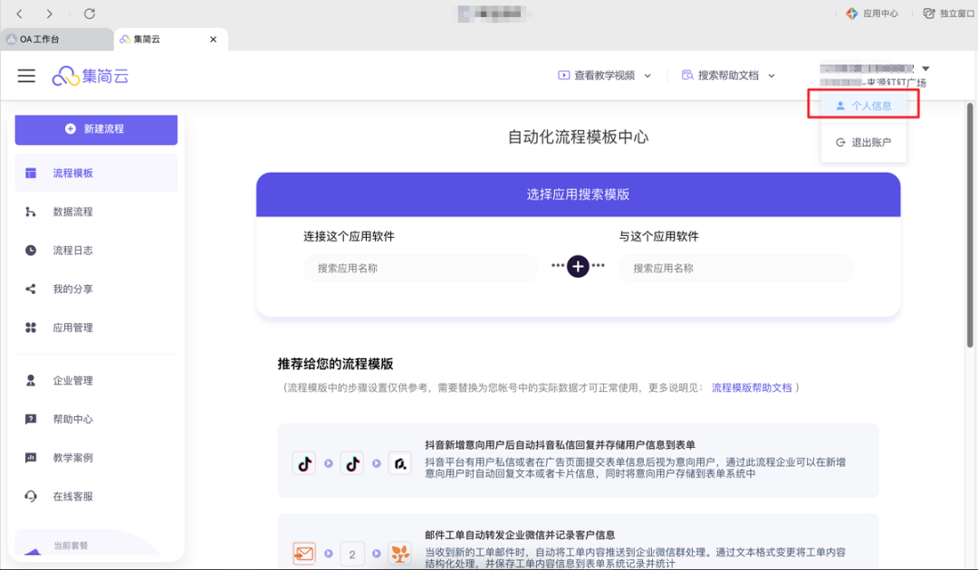Open 流程模板 in the sidebar
This screenshot has width=978, height=570.
pyautogui.click(x=96, y=173)
